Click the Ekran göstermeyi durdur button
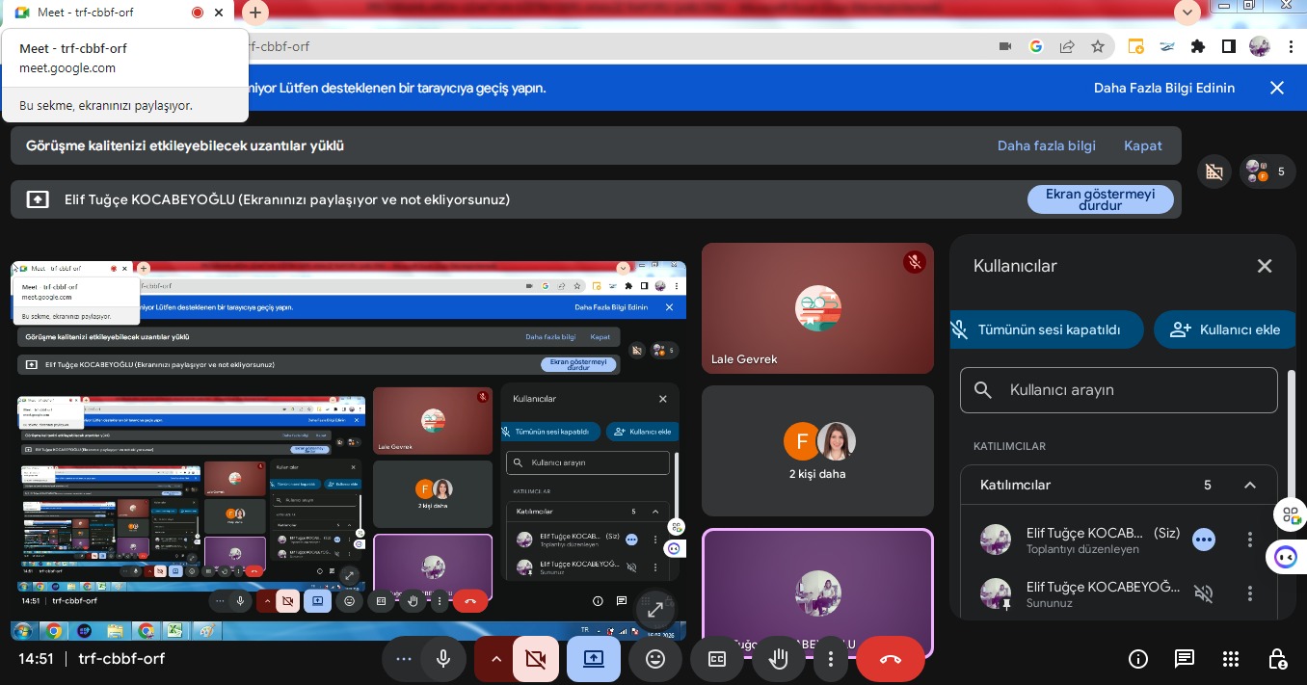This screenshot has width=1307, height=685. tap(1100, 199)
